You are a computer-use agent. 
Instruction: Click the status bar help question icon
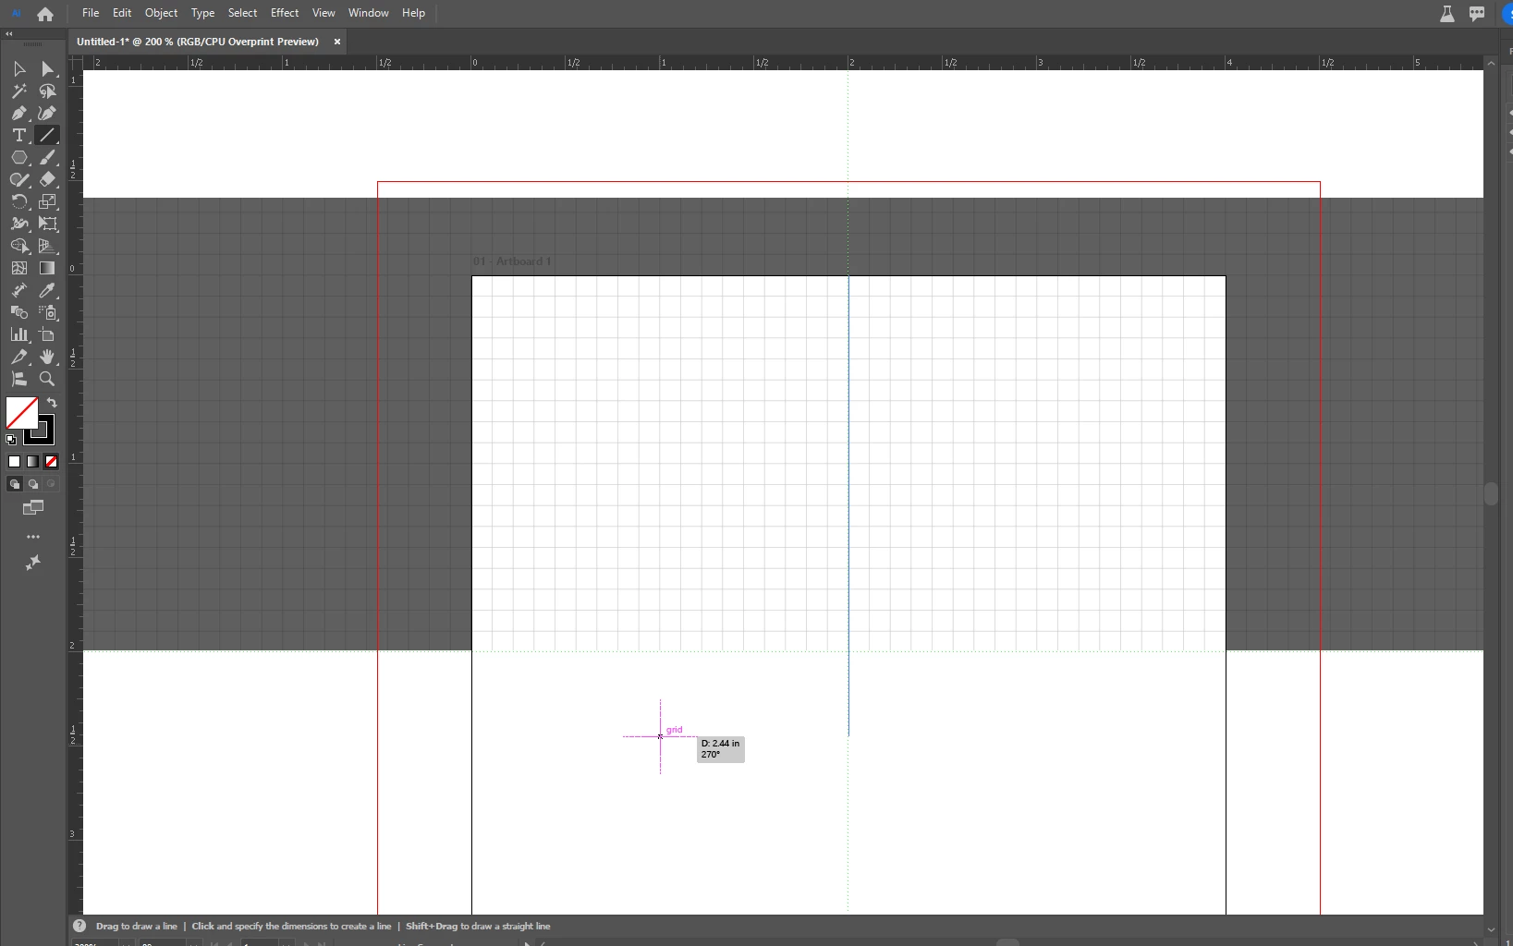point(79,926)
